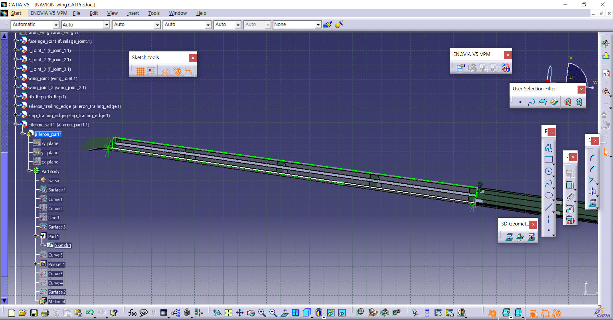Click the Save file icon
Viewport: 613px width, 320px height.
(x=34, y=313)
